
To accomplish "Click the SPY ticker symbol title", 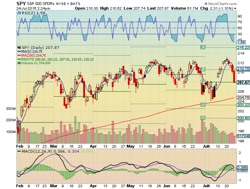I will click(x=21, y=4).
